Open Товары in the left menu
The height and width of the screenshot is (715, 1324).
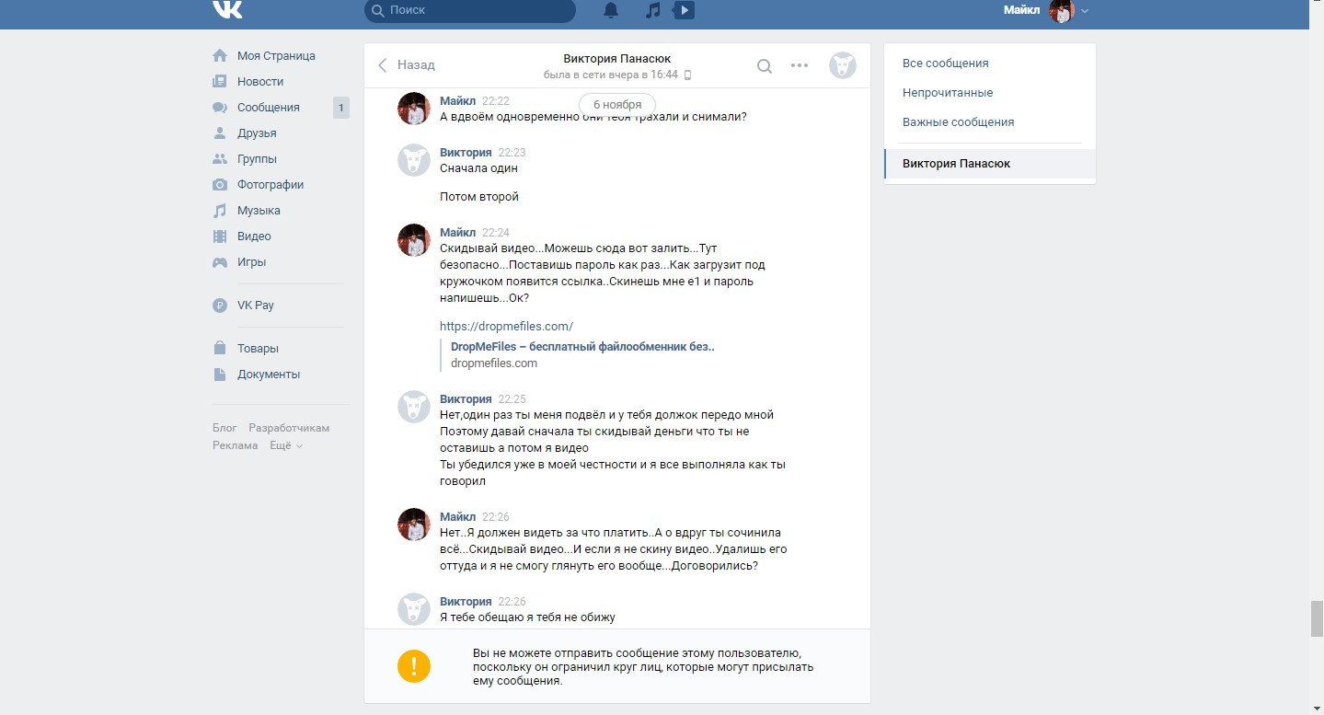[258, 349]
